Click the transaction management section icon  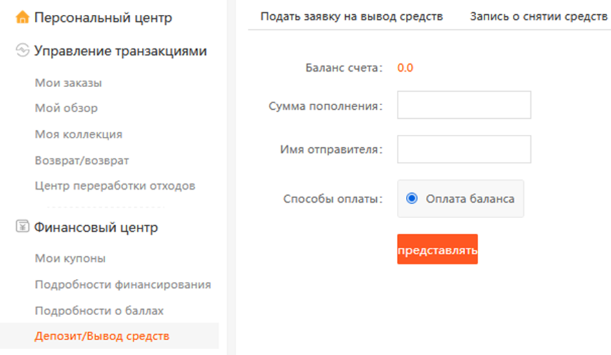tap(23, 50)
